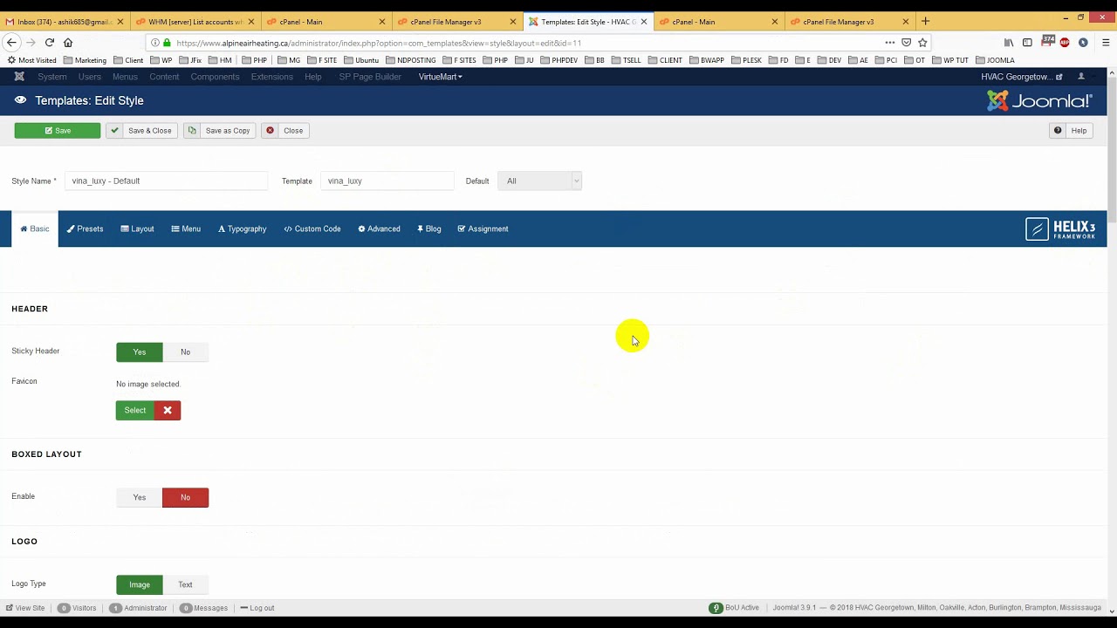
Task: Open the Extensions admin menu
Action: (272, 77)
